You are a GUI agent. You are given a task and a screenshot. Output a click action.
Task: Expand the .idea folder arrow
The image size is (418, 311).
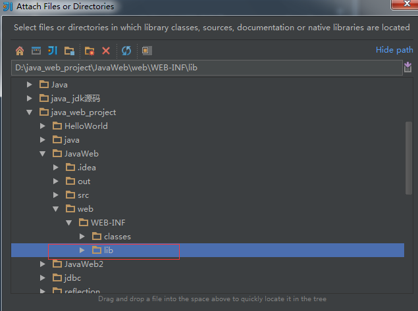click(x=56, y=168)
